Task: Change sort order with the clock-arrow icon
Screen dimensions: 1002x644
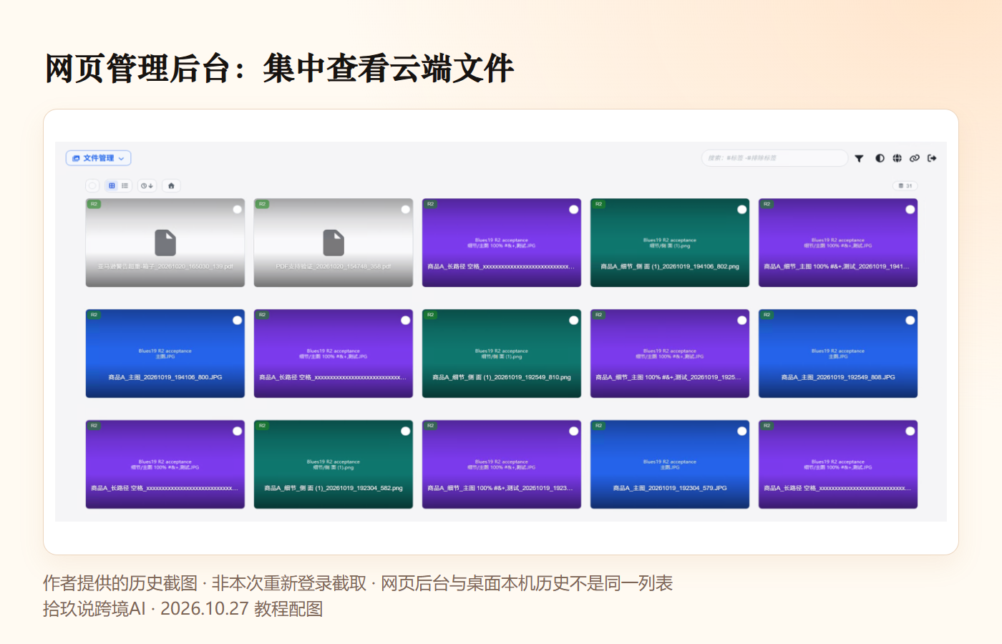Action: point(147,186)
